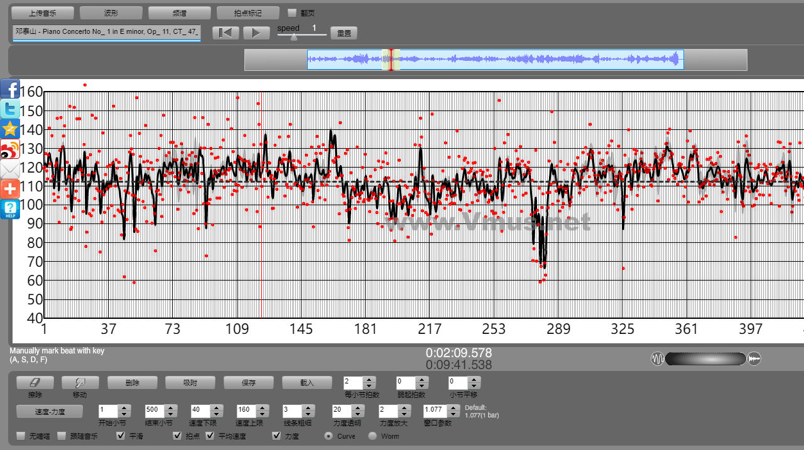Select the Worm radio button

click(372, 436)
